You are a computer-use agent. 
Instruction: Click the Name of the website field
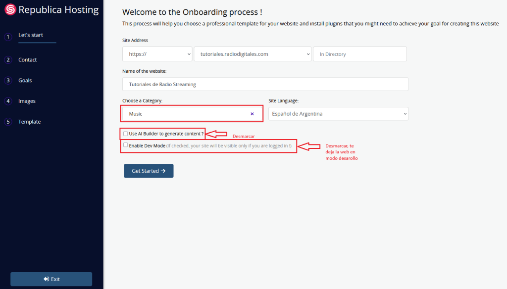(x=265, y=84)
